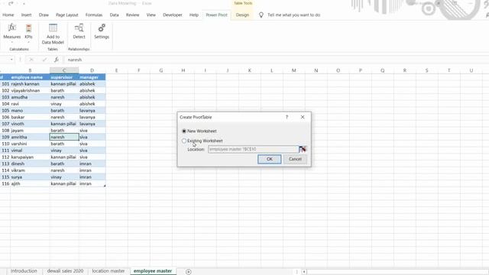Click the Detect relationships icon
489x275 pixels.
tap(79, 28)
